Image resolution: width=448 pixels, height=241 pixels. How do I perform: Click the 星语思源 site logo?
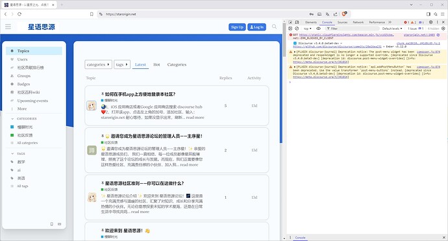click(42, 27)
